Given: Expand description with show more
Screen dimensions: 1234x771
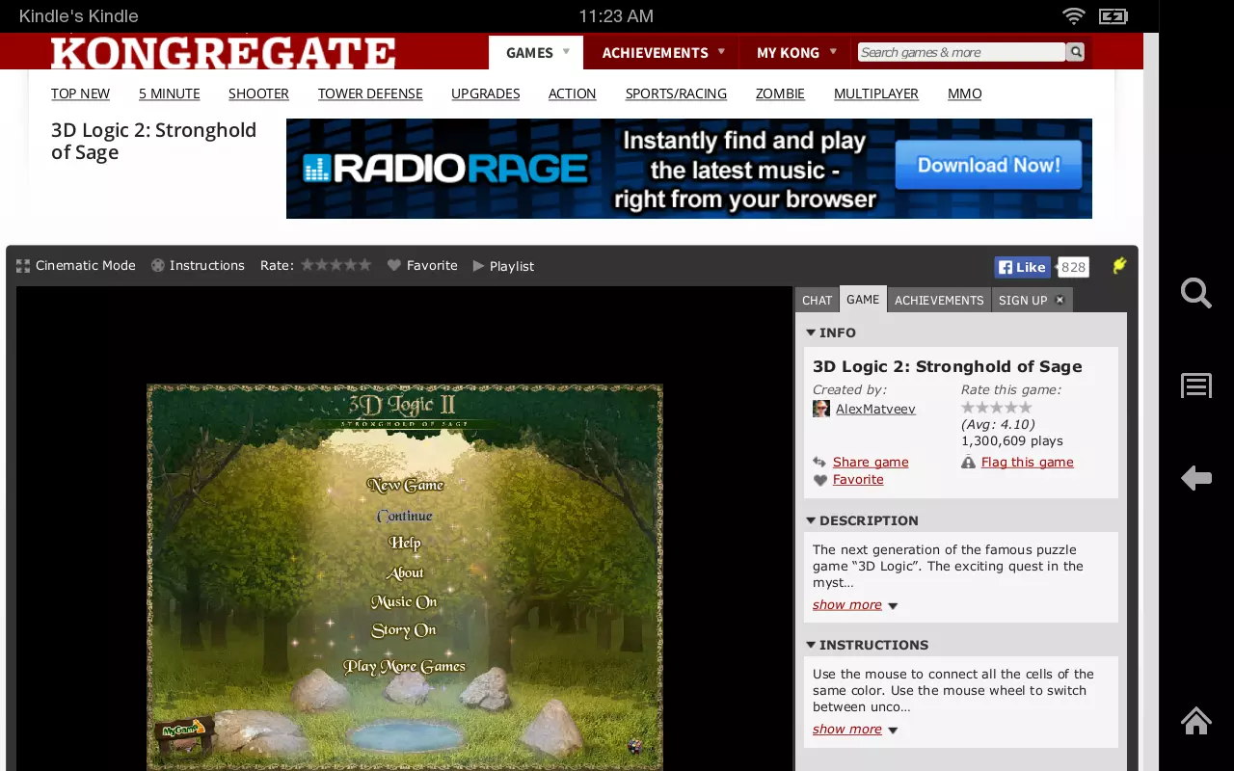Looking at the screenshot, I should (847, 605).
